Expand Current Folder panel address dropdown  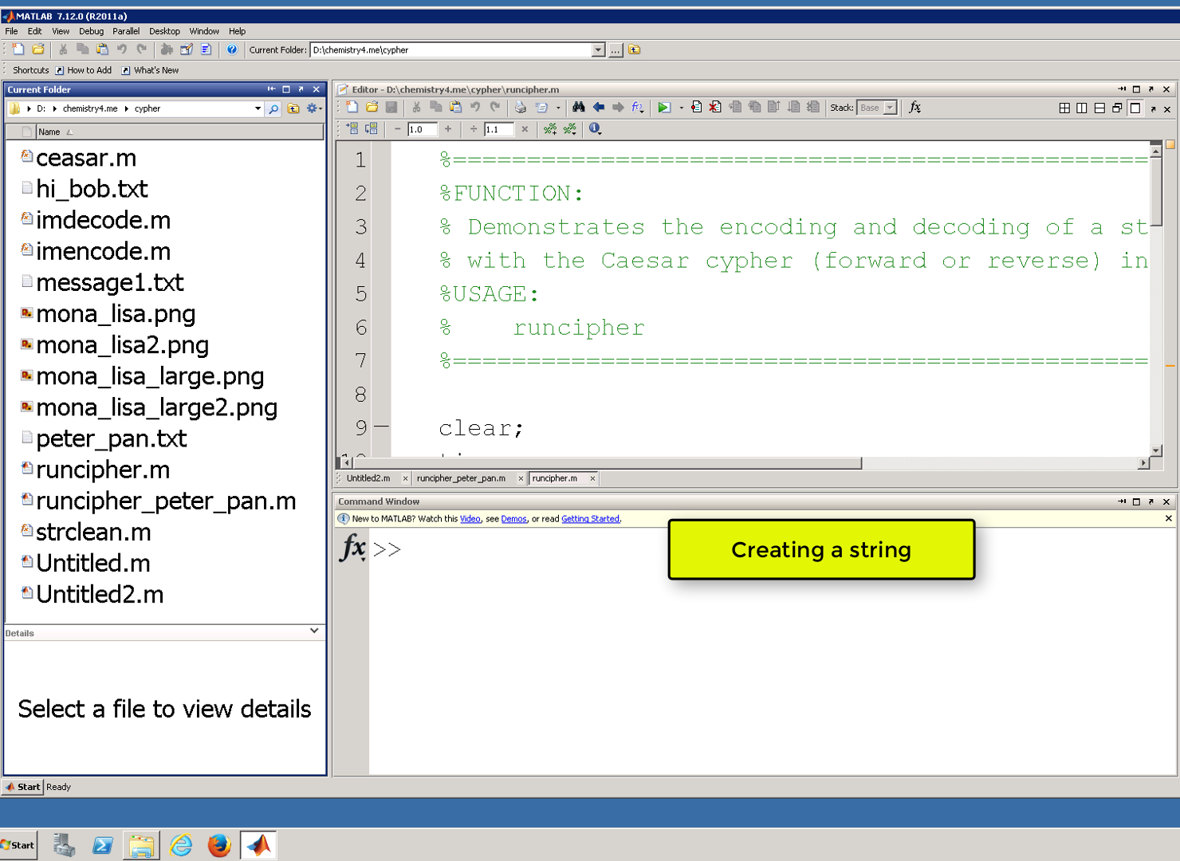point(258,109)
